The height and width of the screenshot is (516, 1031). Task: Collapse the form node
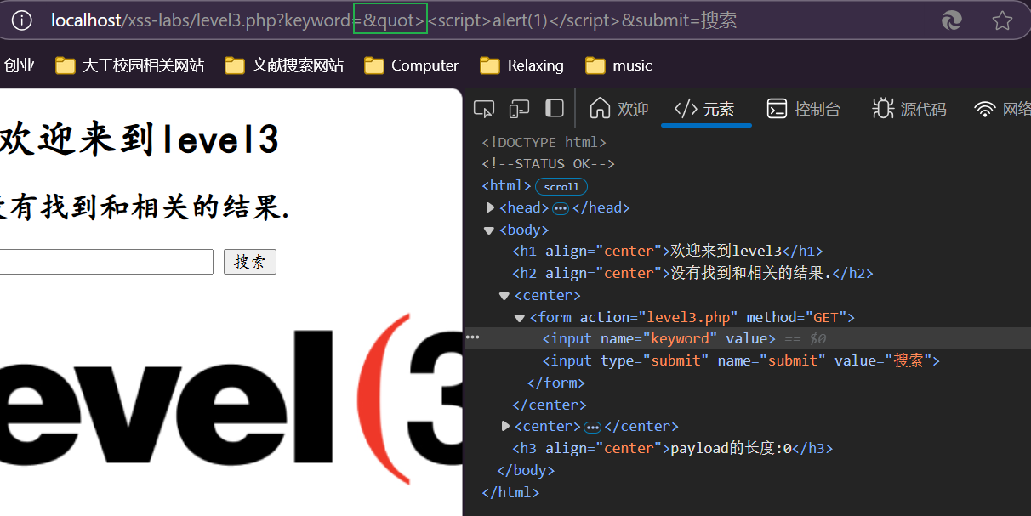coord(520,318)
